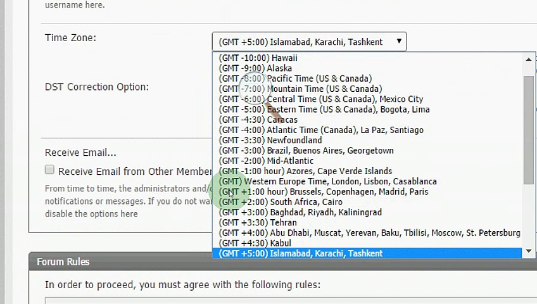Select (GMT -3:30) Newfoundland
This screenshot has height=304, width=537.
270,140
